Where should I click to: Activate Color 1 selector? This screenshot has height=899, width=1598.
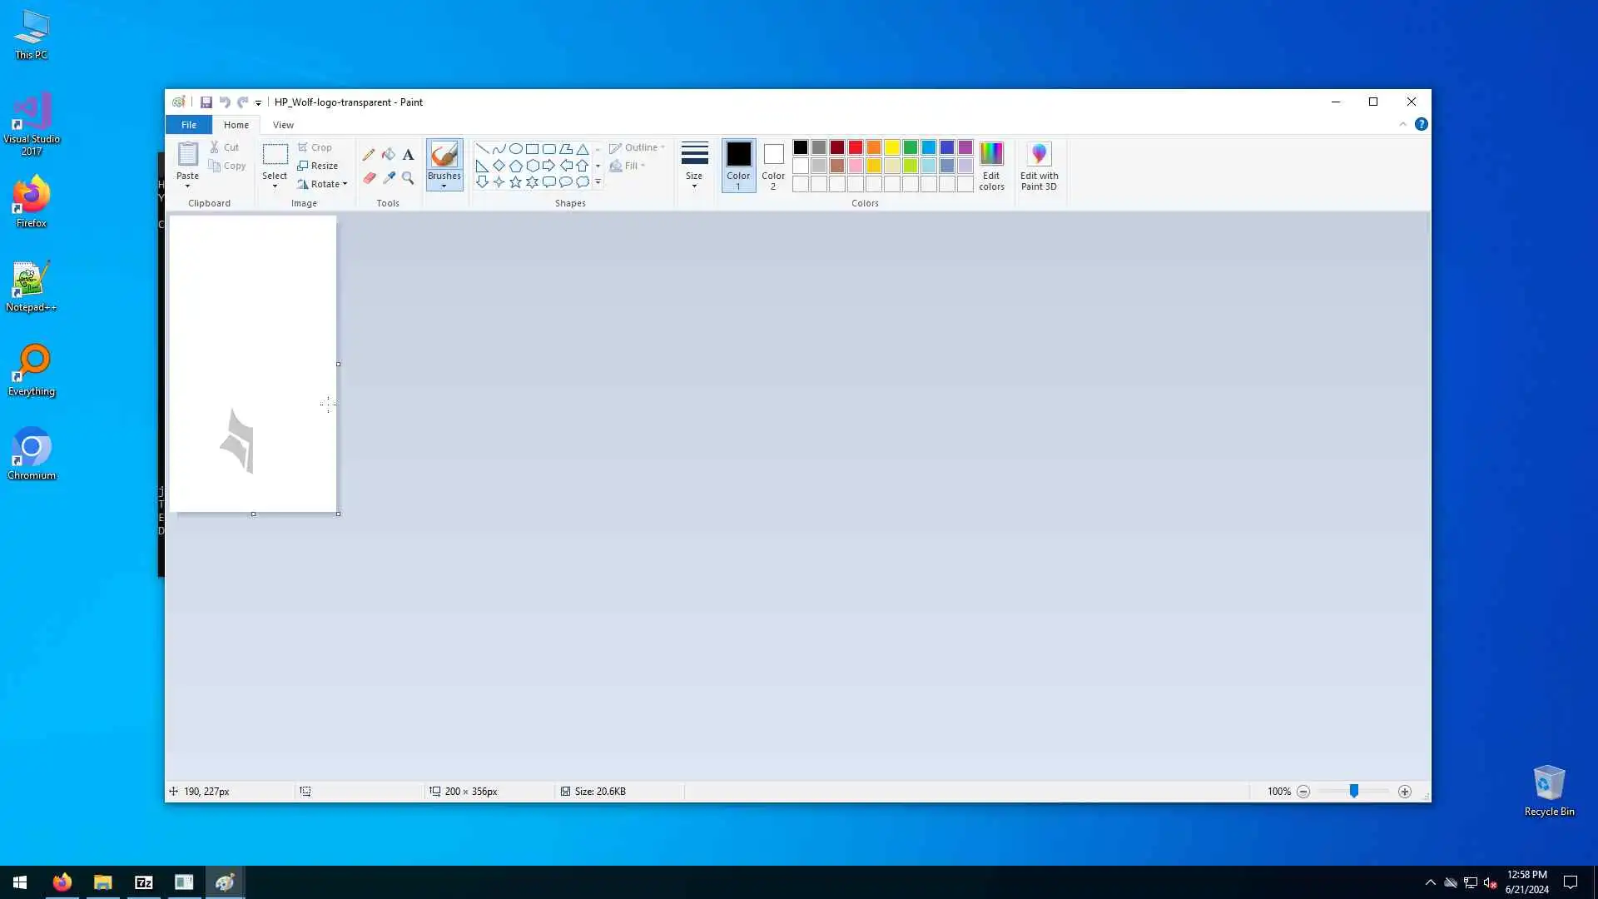point(738,165)
